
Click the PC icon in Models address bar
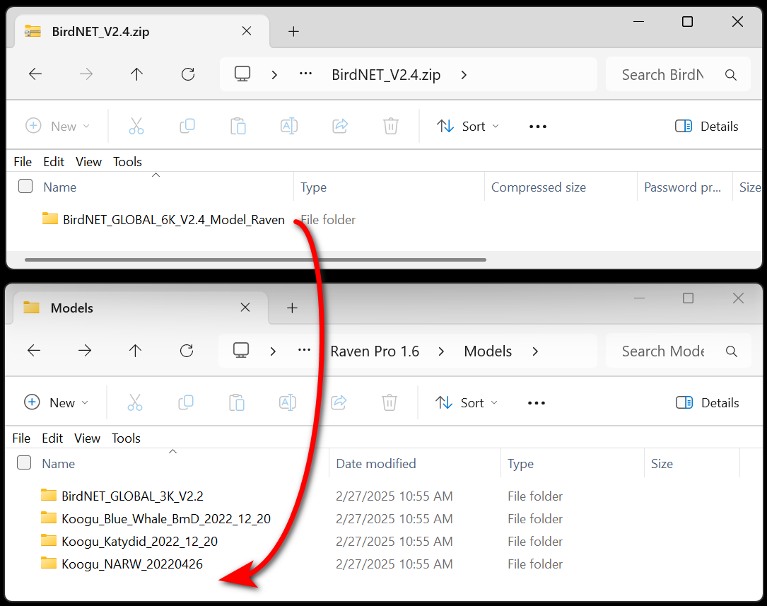point(240,350)
